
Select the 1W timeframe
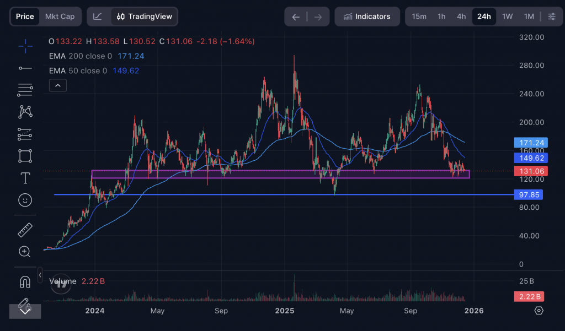pyautogui.click(x=507, y=17)
